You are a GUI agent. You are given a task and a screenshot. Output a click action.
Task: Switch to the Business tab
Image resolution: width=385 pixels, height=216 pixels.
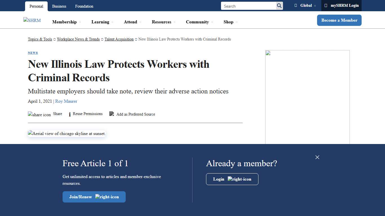tap(59, 6)
